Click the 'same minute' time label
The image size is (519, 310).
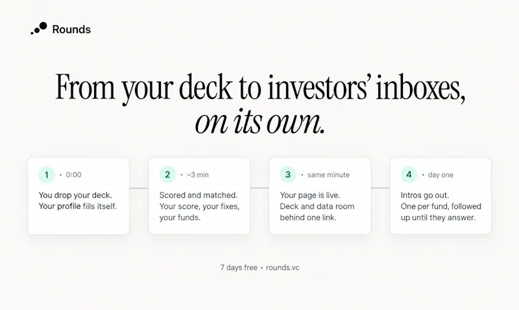point(328,175)
